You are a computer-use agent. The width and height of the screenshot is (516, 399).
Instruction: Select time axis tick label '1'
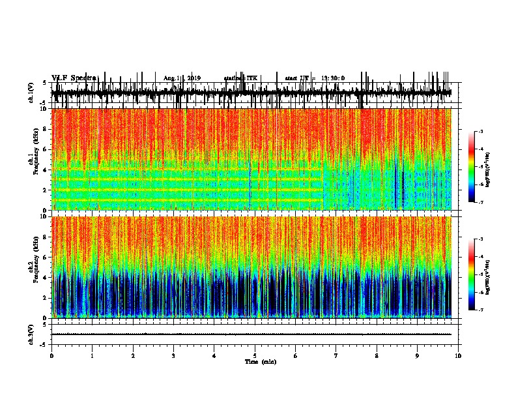92,356
